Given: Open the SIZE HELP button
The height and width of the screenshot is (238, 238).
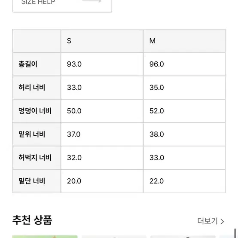Looking at the screenshot, I should tap(62, 5).
